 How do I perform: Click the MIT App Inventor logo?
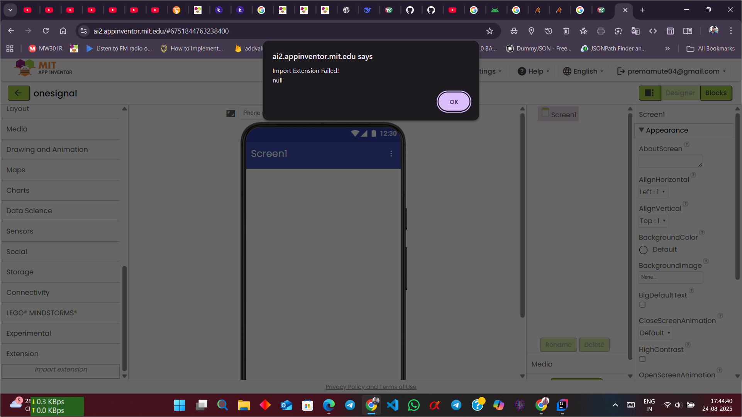pyautogui.click(x=43, y=67)
